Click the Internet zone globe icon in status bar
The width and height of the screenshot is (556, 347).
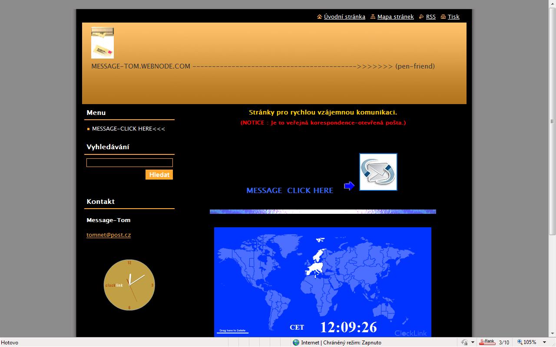click(x=296, y=343)
